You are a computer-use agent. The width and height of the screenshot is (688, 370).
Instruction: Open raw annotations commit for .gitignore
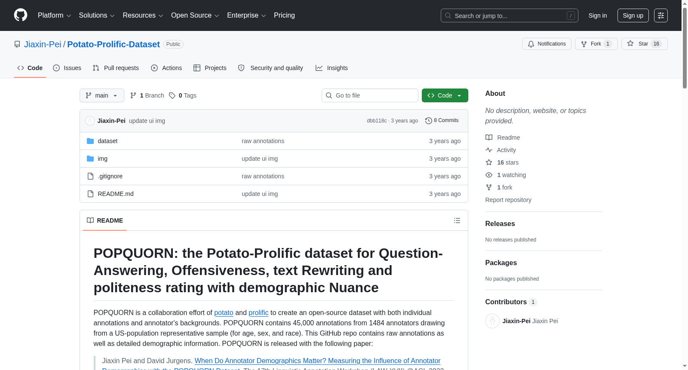click(x=263, y=176)
